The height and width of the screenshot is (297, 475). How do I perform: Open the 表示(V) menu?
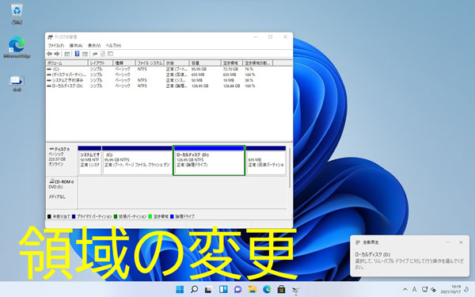[x=94, y=45]
